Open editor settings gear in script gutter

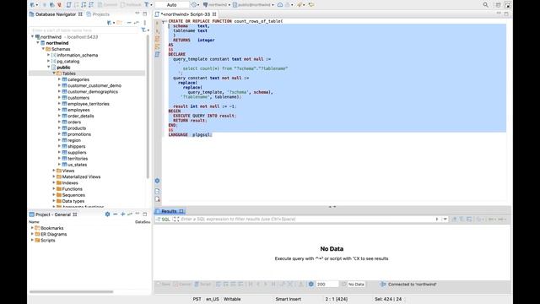coord(158,181)
